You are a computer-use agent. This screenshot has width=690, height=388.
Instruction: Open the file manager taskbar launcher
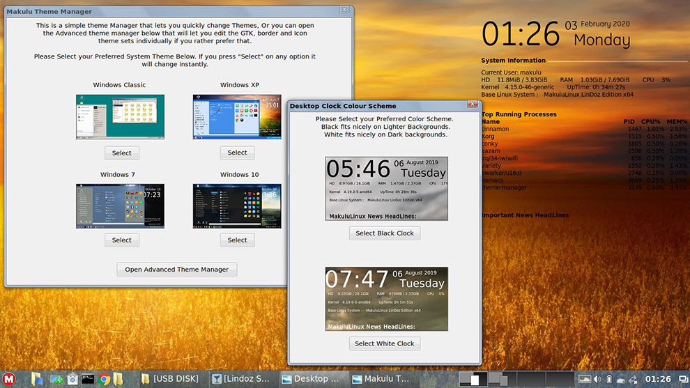click(36, 379)
